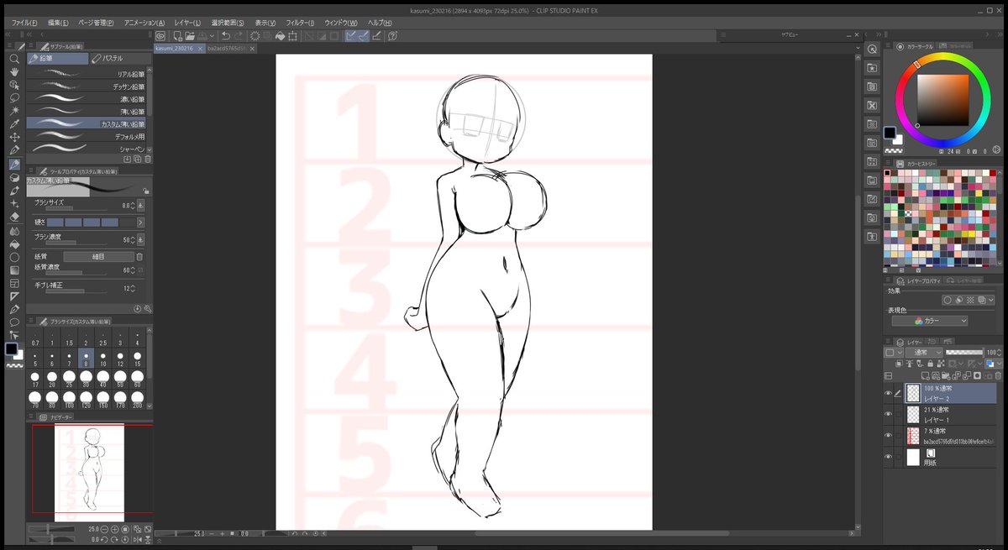Open the フィルター(I) menu
The height and width of the screenshot is (550, 1008).
point(300,22)
